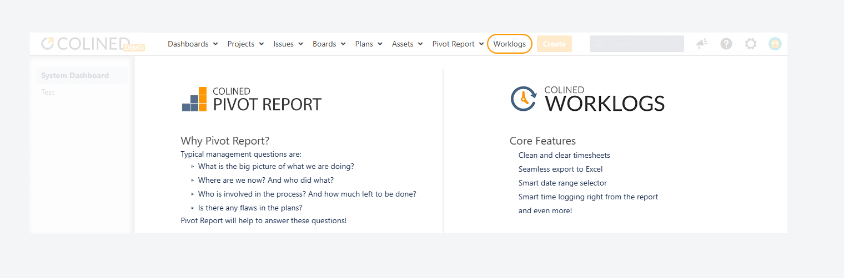
Task: Expand the Dashboards dropdown menu
Action: click(193, 44)
